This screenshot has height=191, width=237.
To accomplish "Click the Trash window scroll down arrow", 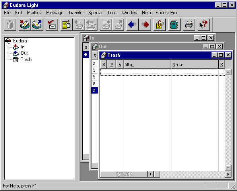I will click(228, 168).
